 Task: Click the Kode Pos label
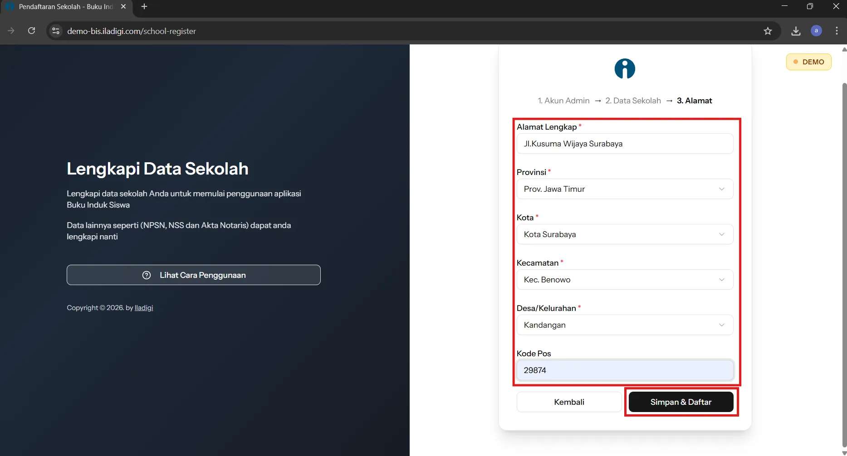point(534,354)
